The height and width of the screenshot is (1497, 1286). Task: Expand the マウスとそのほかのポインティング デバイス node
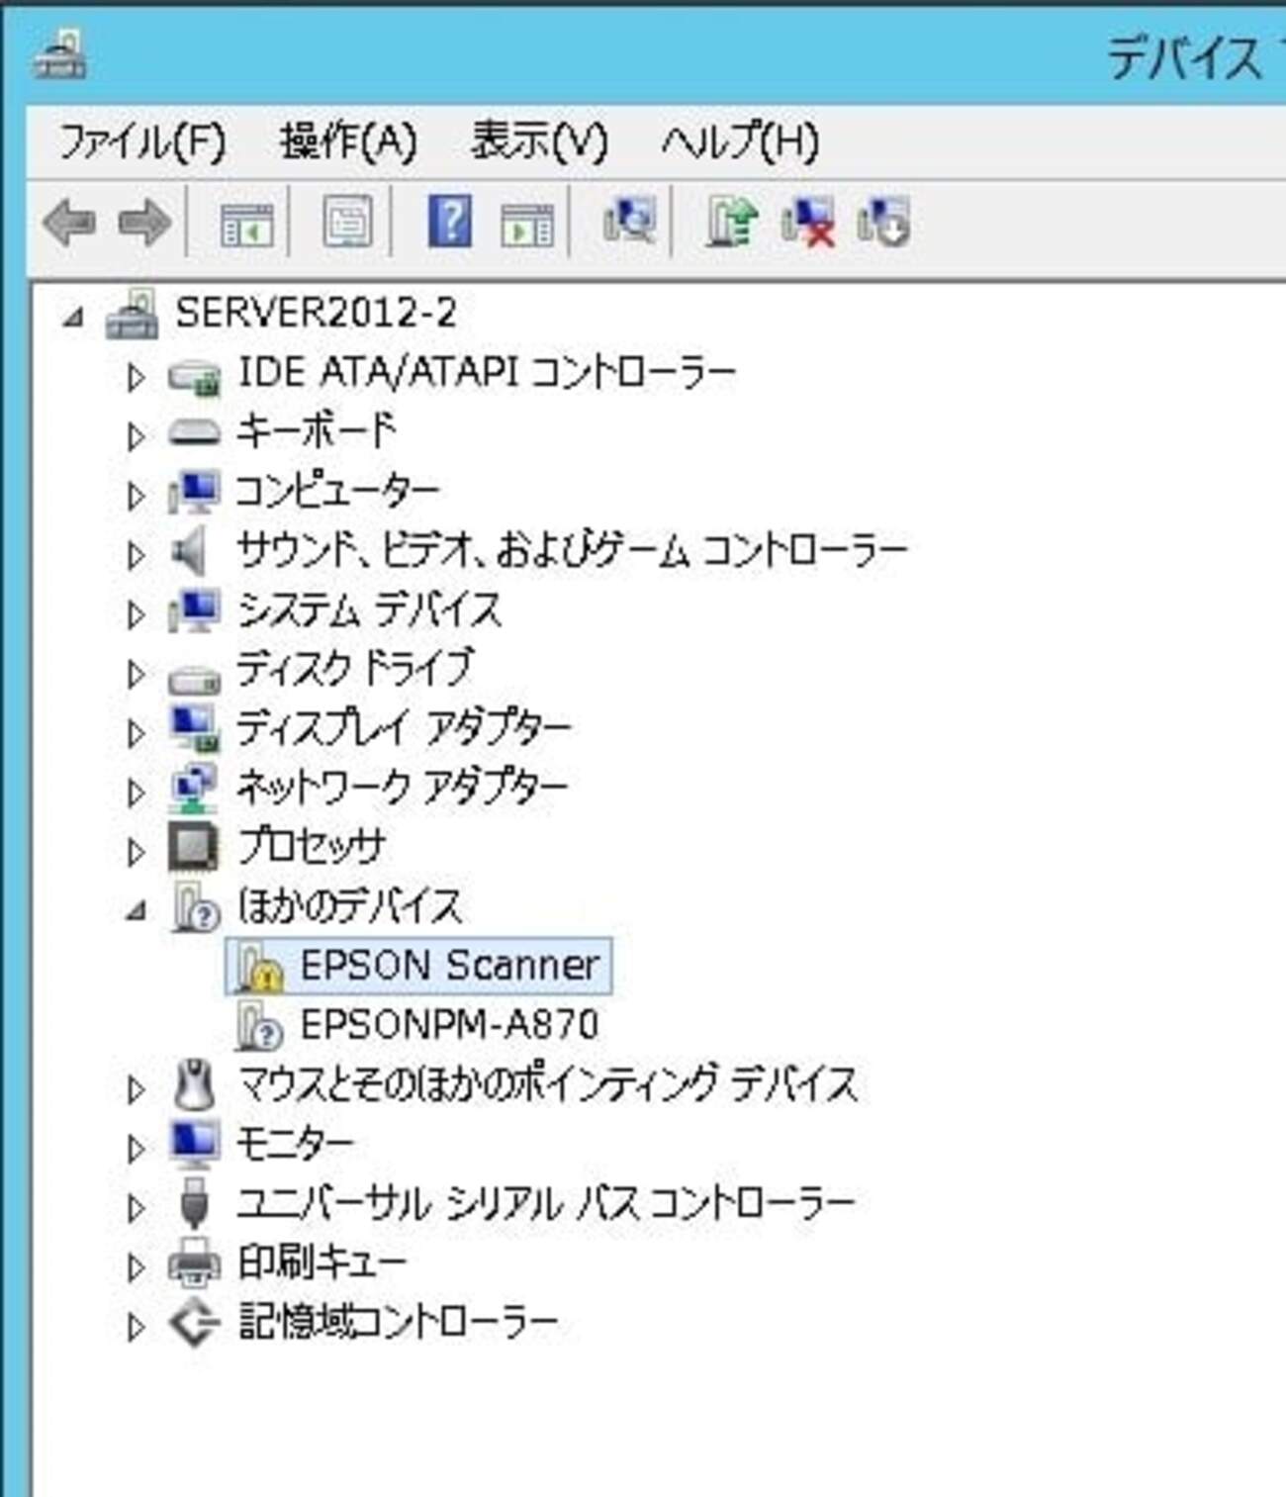click(x=136, y=1088)
